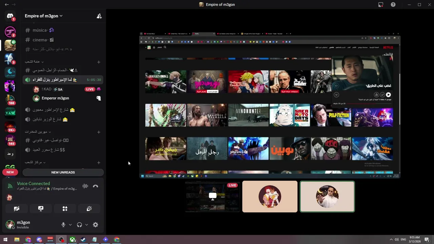The width and height of the screenshot is (434, 244).
Task: Select the highlighted m3gon participant tile
Action: tap(327, 197)
